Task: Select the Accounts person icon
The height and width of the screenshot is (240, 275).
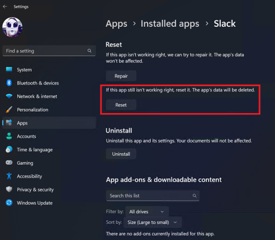Action: tap(9, 136)
